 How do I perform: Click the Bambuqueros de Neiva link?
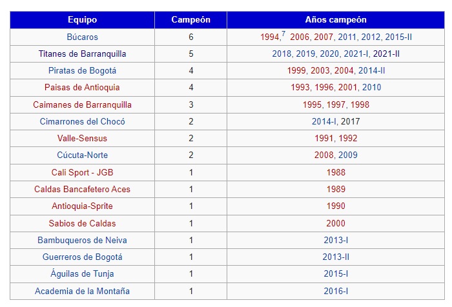(83, 240)
